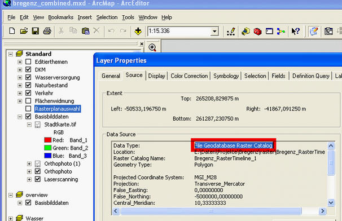Image resolution: width=342 pixels, height=221 pixels.
Task: Open the File menu
Action: (x=11, y=17)
